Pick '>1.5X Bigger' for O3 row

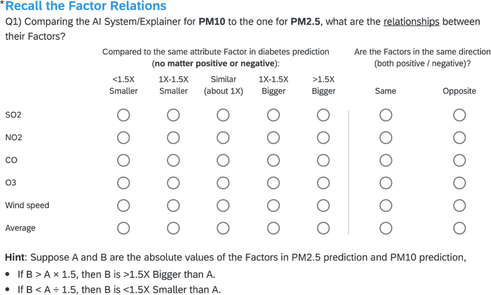tap(323, 182)
